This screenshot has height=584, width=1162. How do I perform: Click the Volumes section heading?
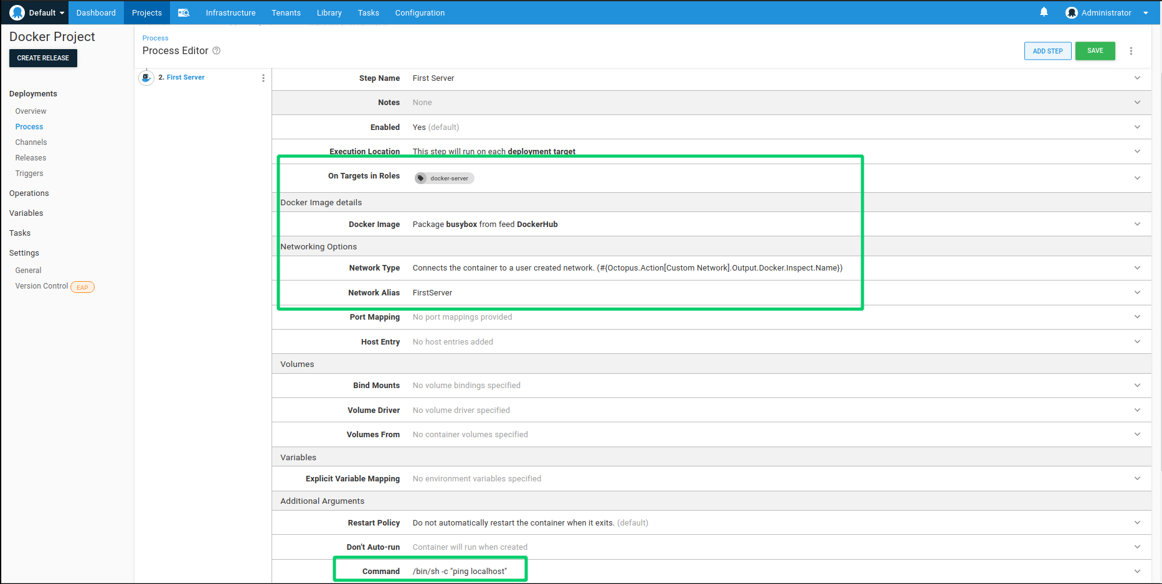[297, 364]
